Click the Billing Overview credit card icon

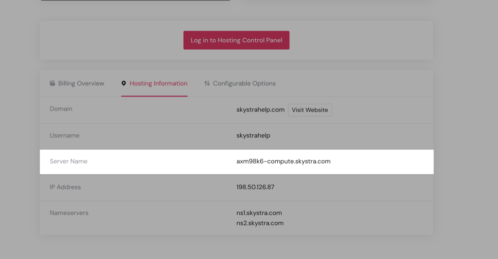(x=53, y=83)
